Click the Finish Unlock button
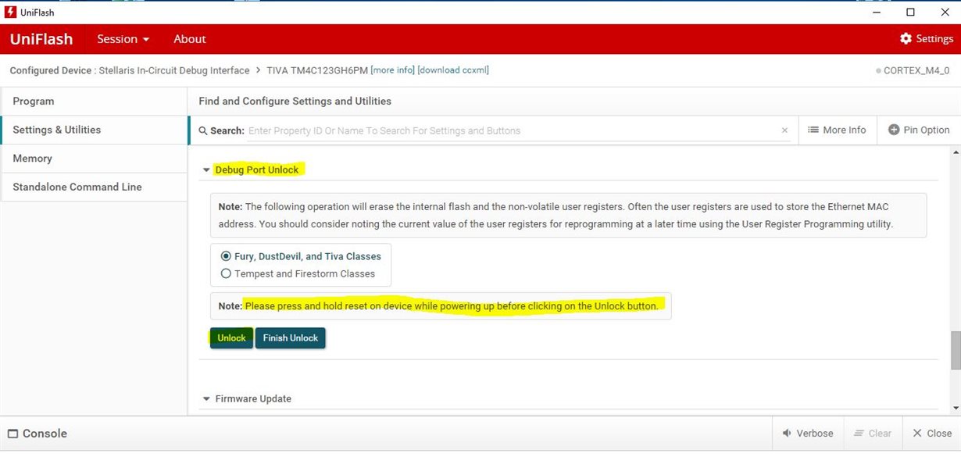 click(291, 338)
